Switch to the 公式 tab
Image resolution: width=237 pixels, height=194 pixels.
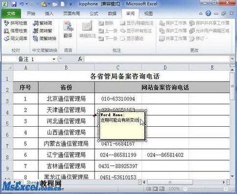94,13
